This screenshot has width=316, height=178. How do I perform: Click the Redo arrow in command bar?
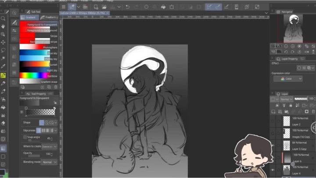136,7
